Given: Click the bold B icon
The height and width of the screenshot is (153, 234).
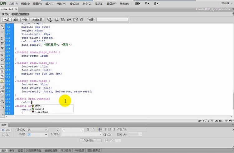Looking at the screenshot, I should coord(88,129).
